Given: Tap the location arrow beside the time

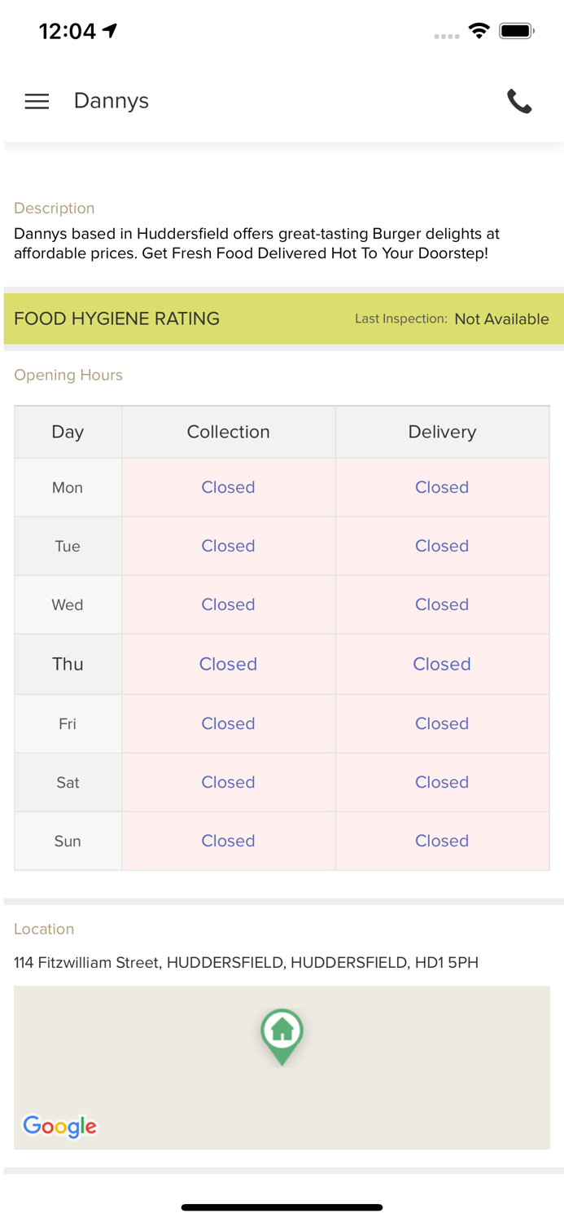Looking at the screenshot, I should click(110, 31).
